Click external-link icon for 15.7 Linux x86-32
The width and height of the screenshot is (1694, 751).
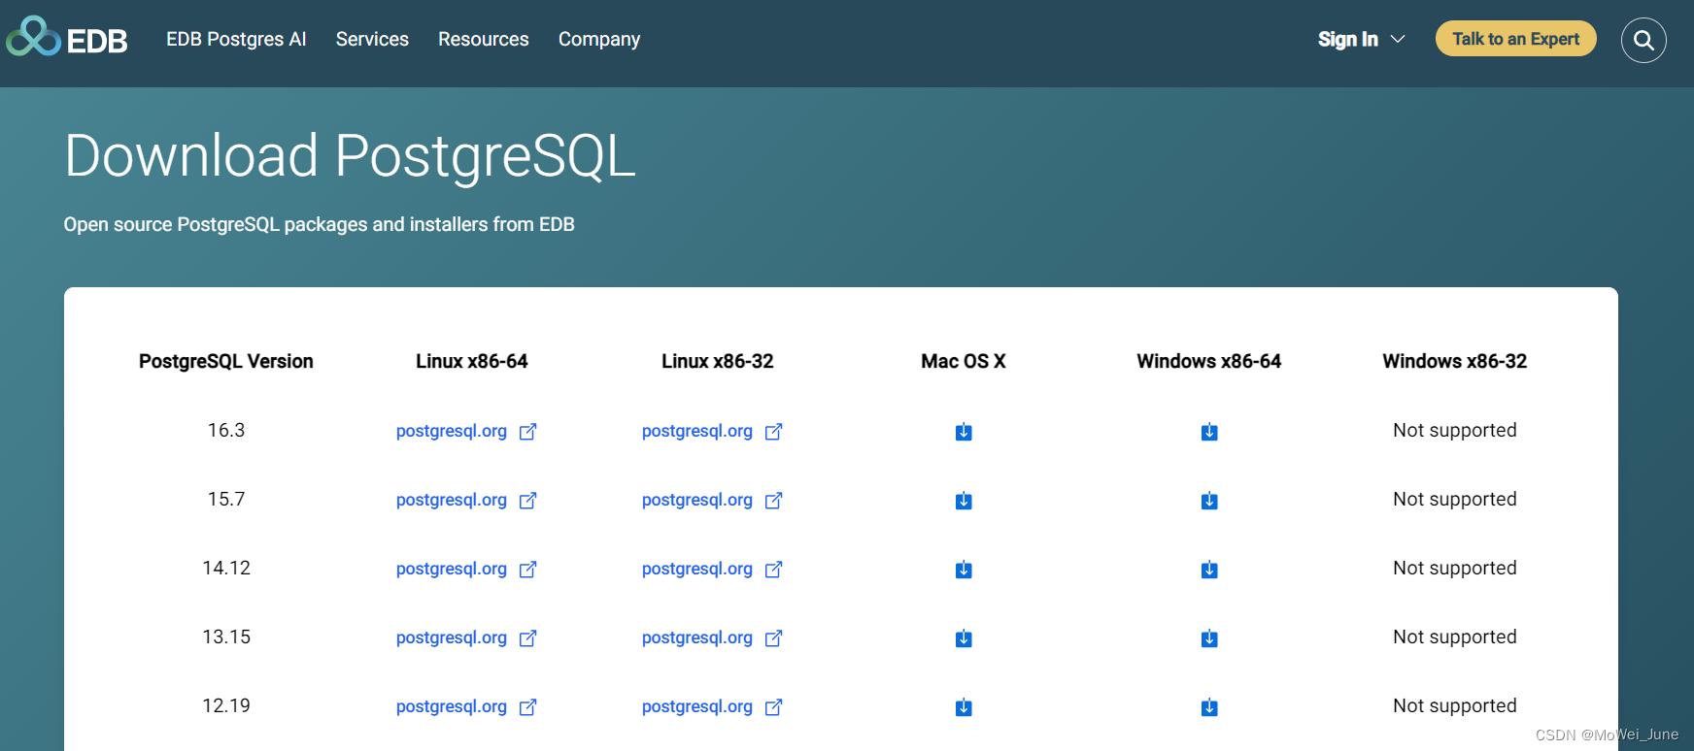(x=773, y=501)
